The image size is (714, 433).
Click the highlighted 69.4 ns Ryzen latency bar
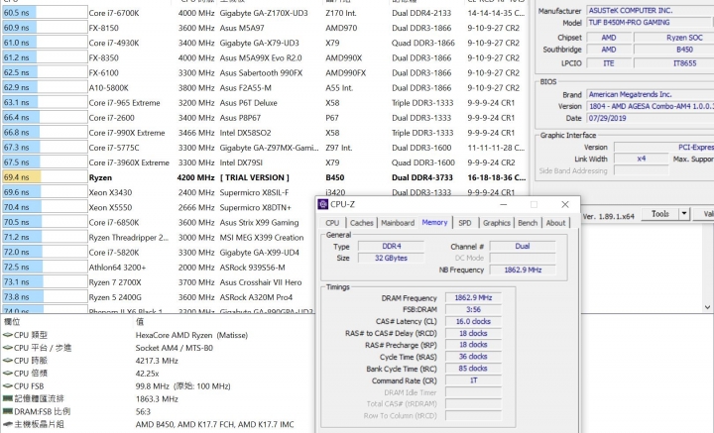(45, 177)
